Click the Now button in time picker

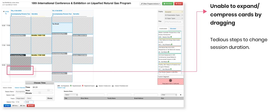tap(29, 98)
